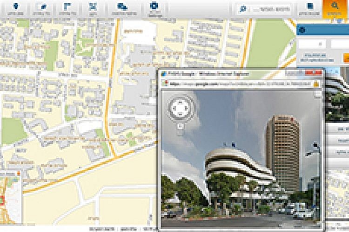
Task: Open the overlapping layers toolbar icon
Action: [122, 6]
